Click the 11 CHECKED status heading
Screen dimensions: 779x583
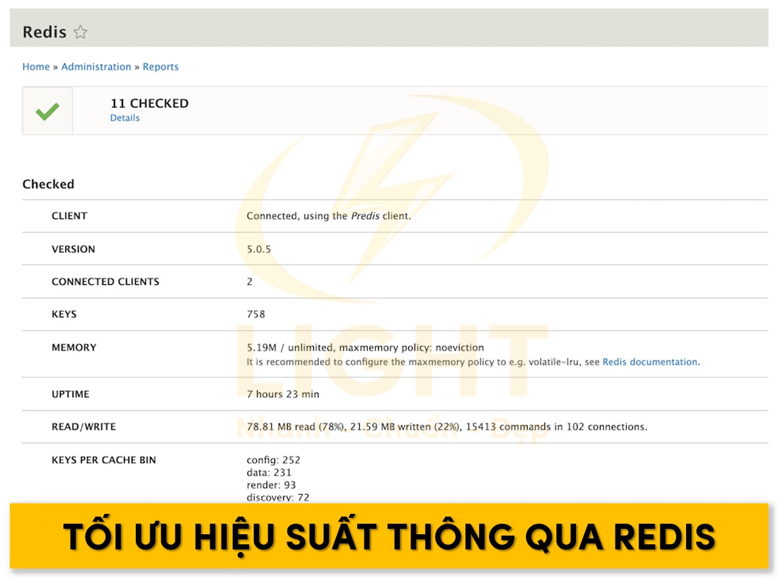150,103
